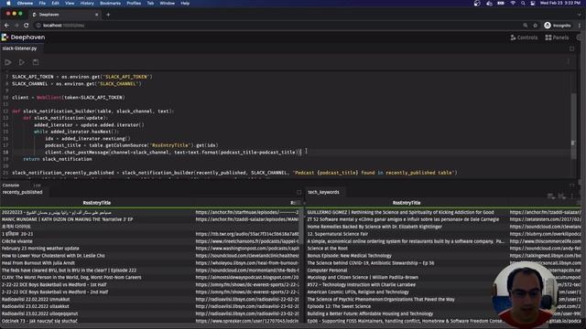Viewport: 586px width, 329px height.
Task: Open the History menu
Action: pyautogui.click(x=87, y=4)
